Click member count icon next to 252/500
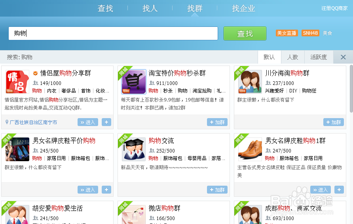Screen dimensions: 353x224 152,150
